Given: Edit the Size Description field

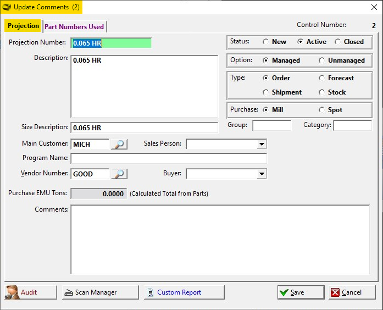Looking at the screenshot, I should 145,128.
